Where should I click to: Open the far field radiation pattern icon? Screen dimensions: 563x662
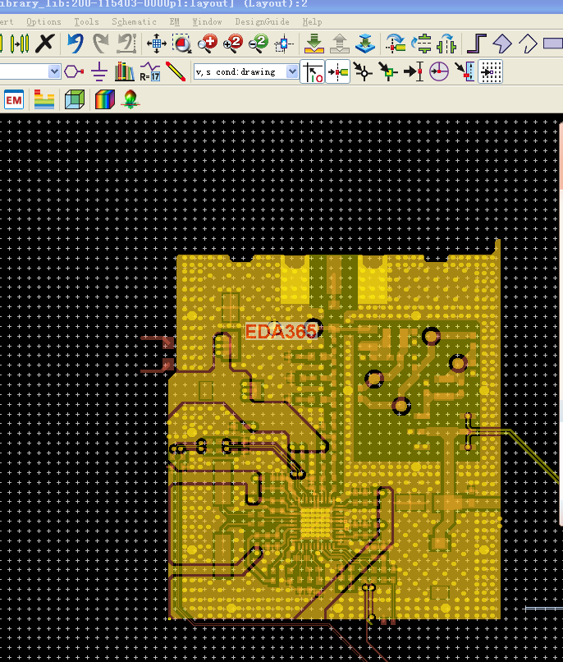pos(130,100)
